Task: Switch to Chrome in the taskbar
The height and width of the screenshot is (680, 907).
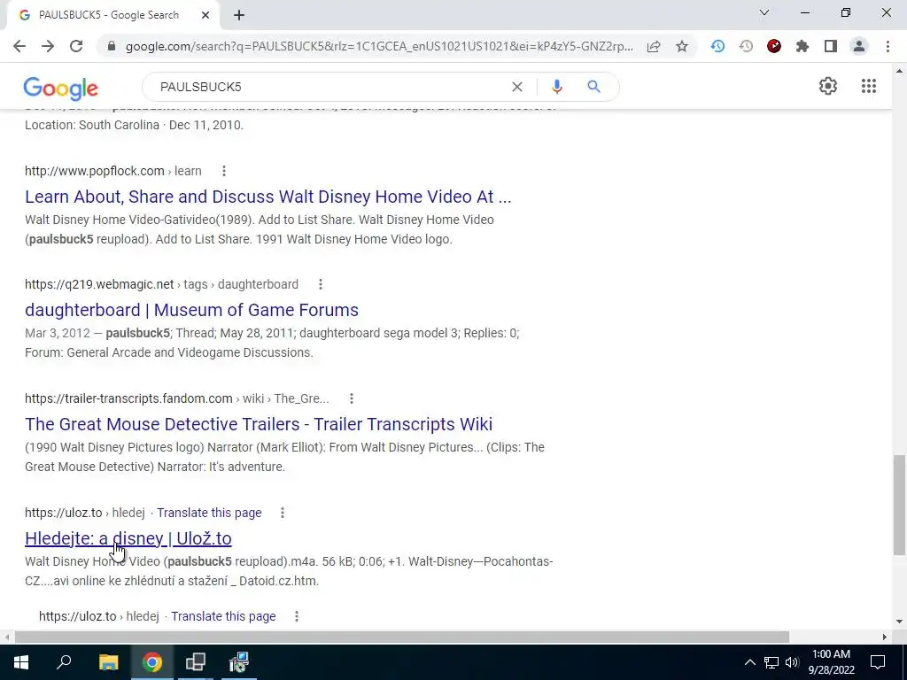Action: pos(152,662)
